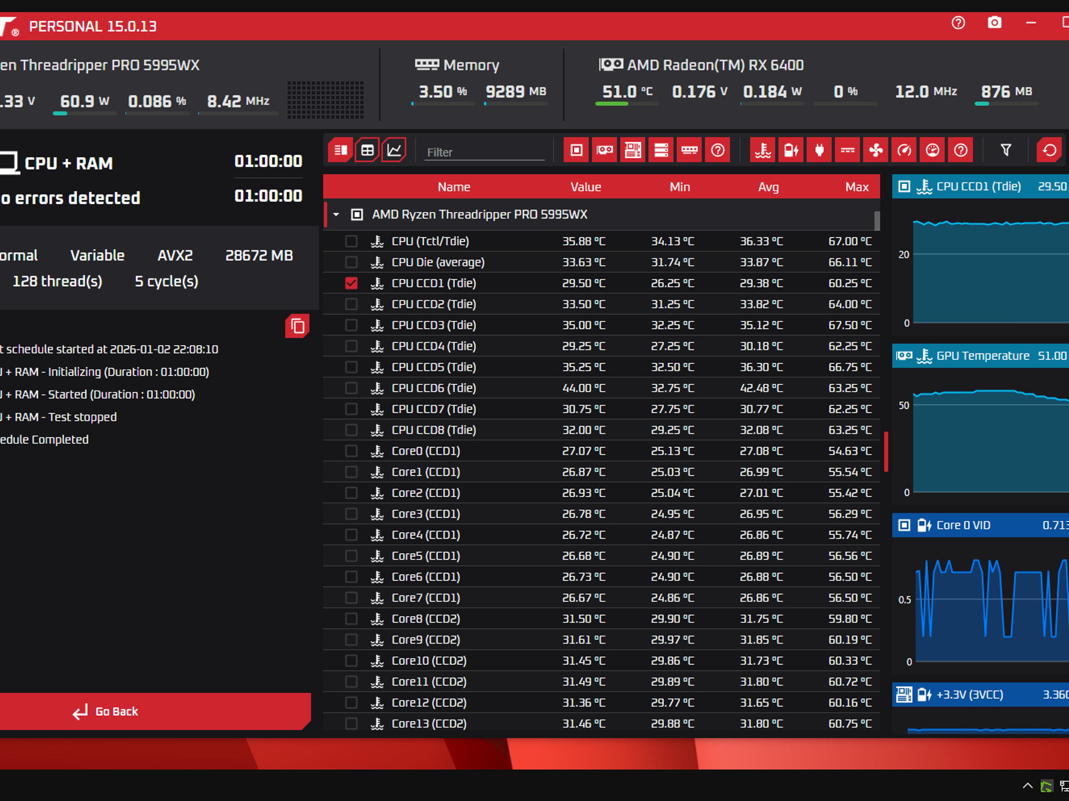Sort by the Max column header
The height and width of the screenshot is (801, 1069).
[x=857, y=187]
